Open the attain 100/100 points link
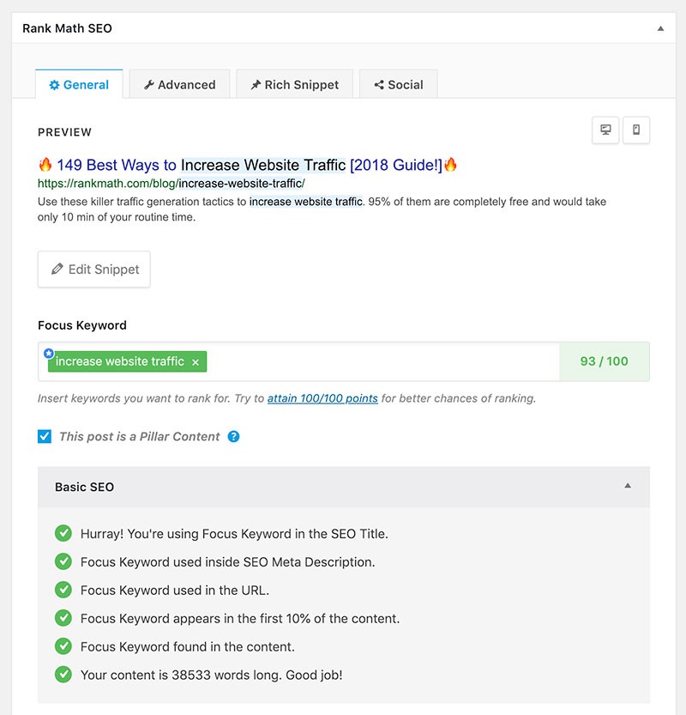This screenshot has width=686, height=715. [322, 398]
